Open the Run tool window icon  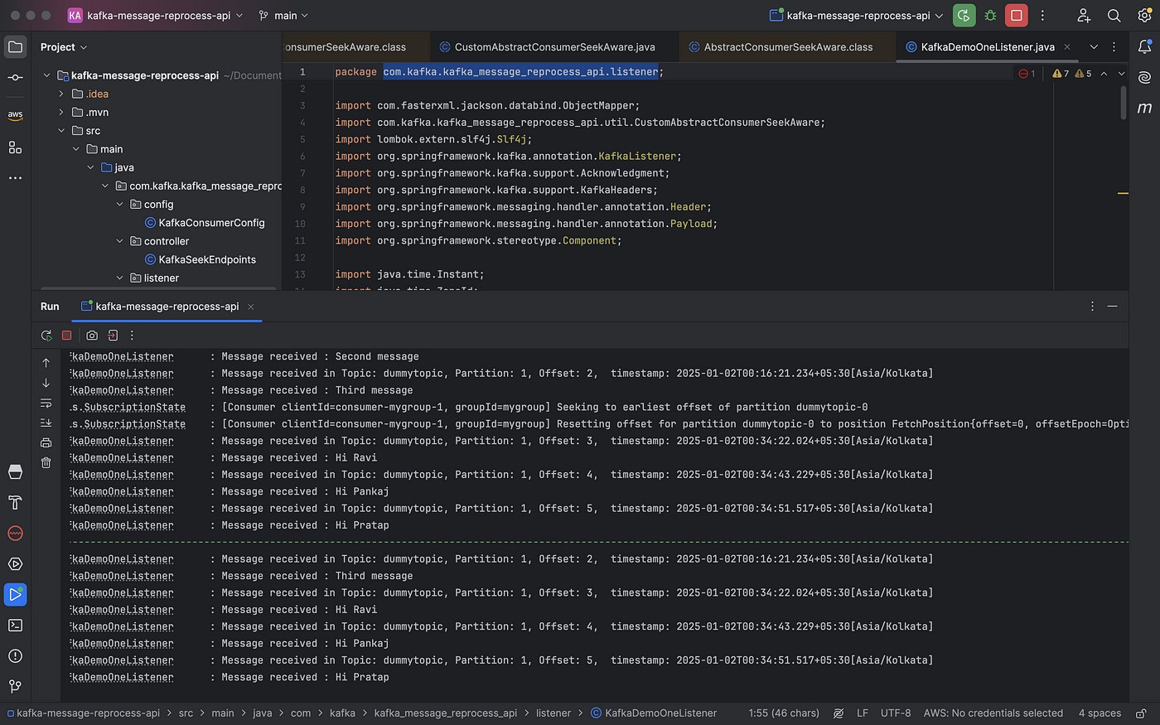pos(15,595)
